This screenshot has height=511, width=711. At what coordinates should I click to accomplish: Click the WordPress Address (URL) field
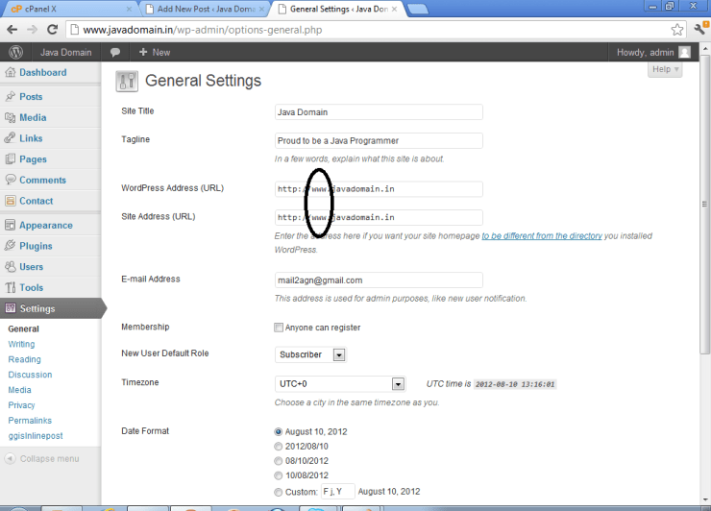[x=379, y=189]
